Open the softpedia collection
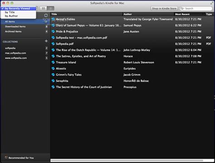This screenshot has height=163, width=215. tap(10, 48)
